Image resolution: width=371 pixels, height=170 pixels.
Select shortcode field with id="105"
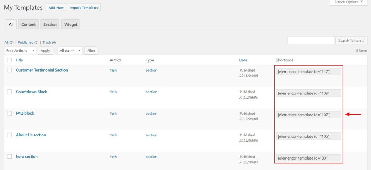(309, 136)
